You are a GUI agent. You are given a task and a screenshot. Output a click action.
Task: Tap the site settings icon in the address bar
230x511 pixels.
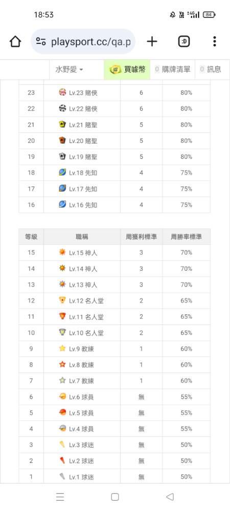[x=41, y=41]
